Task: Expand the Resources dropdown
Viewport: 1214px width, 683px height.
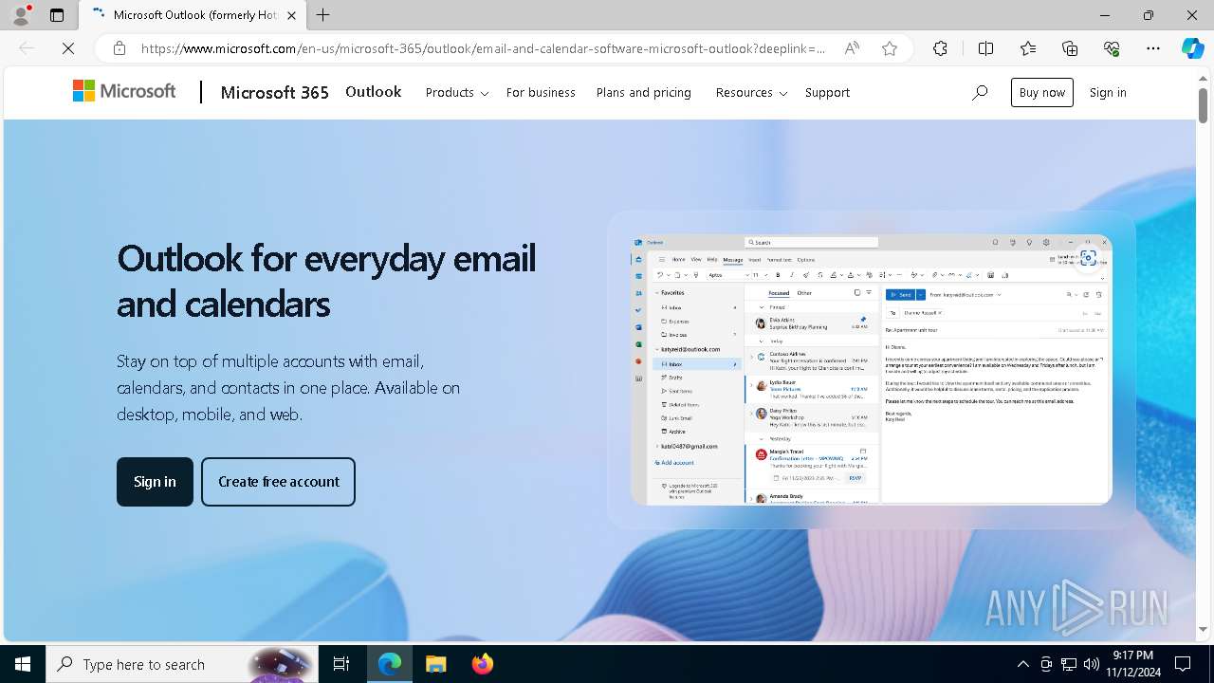Action: point(751,92)
